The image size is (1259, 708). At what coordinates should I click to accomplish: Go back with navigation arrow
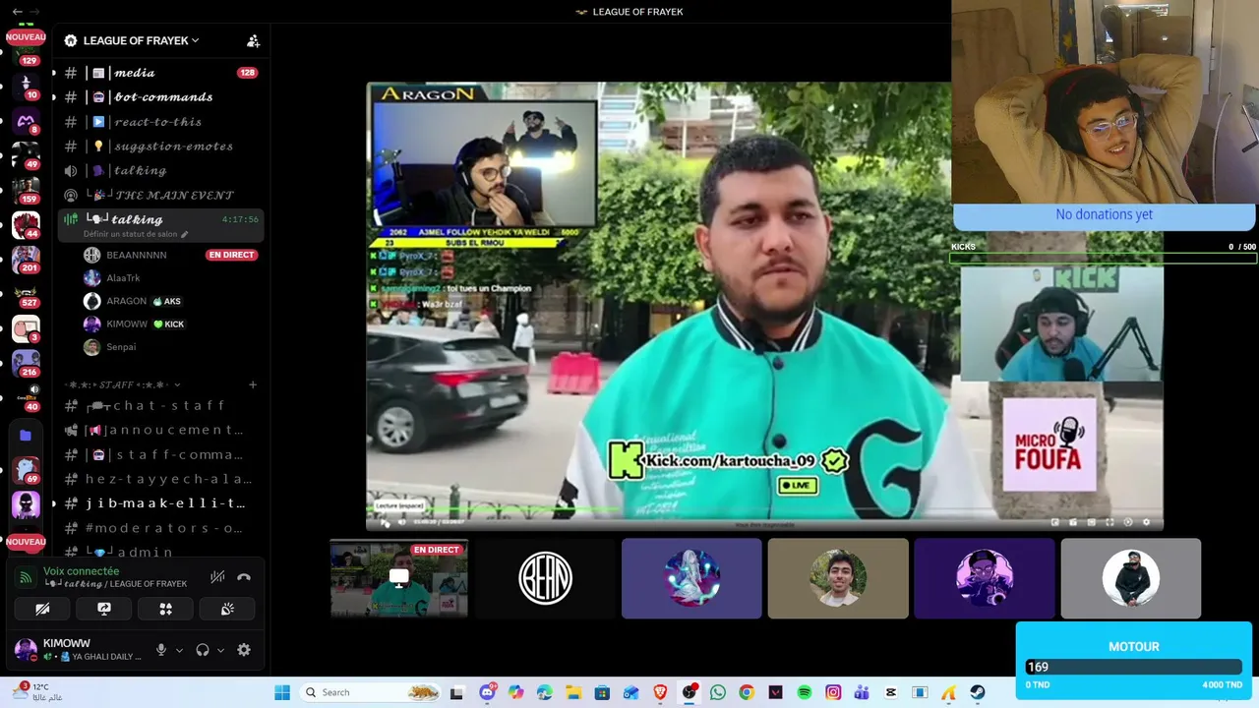(17, 11)
